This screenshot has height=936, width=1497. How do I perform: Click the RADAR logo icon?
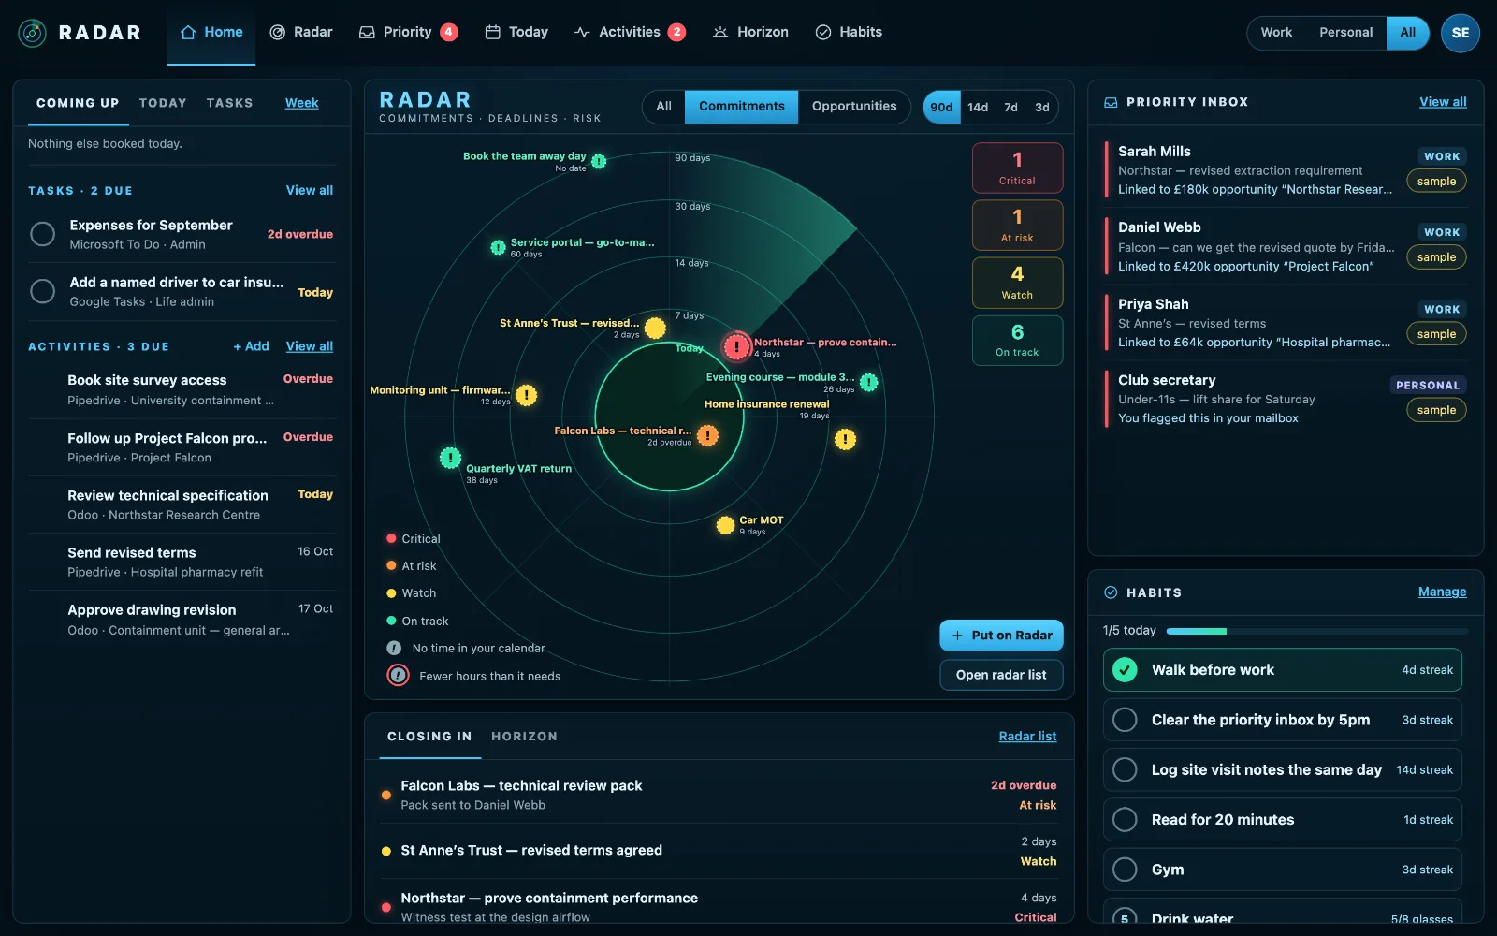33,33
